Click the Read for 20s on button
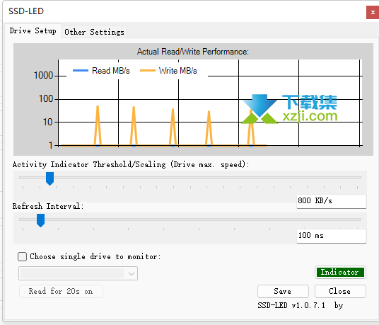This screenshot has width=379, height=325. coord(61,291)
